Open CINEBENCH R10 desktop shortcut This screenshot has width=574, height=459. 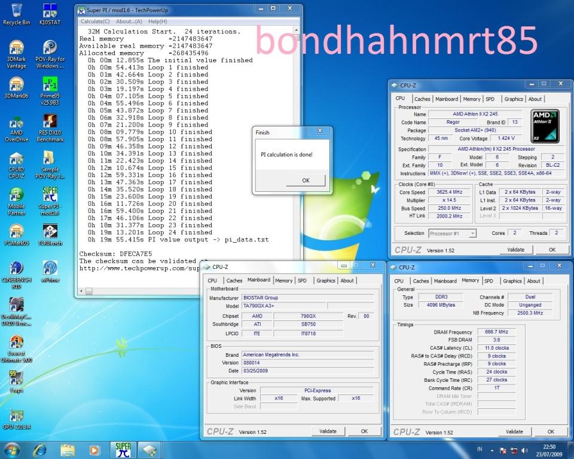coord(17,275)
